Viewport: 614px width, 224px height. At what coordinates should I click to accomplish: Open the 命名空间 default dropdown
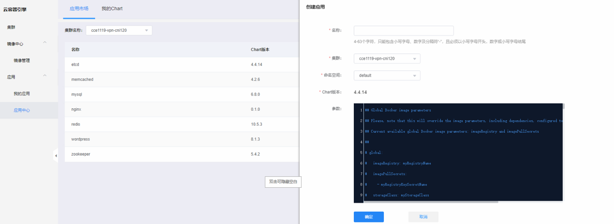(387, 75)
